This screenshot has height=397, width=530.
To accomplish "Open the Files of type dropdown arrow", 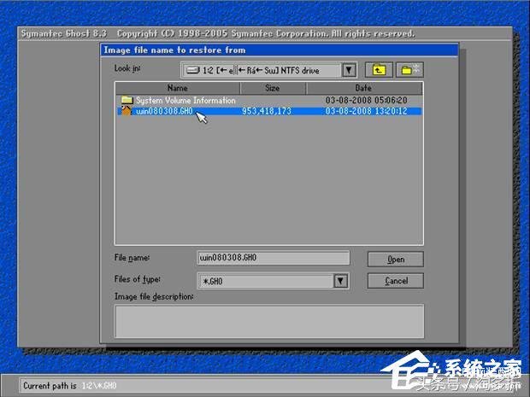I will (x=340, y=281).
